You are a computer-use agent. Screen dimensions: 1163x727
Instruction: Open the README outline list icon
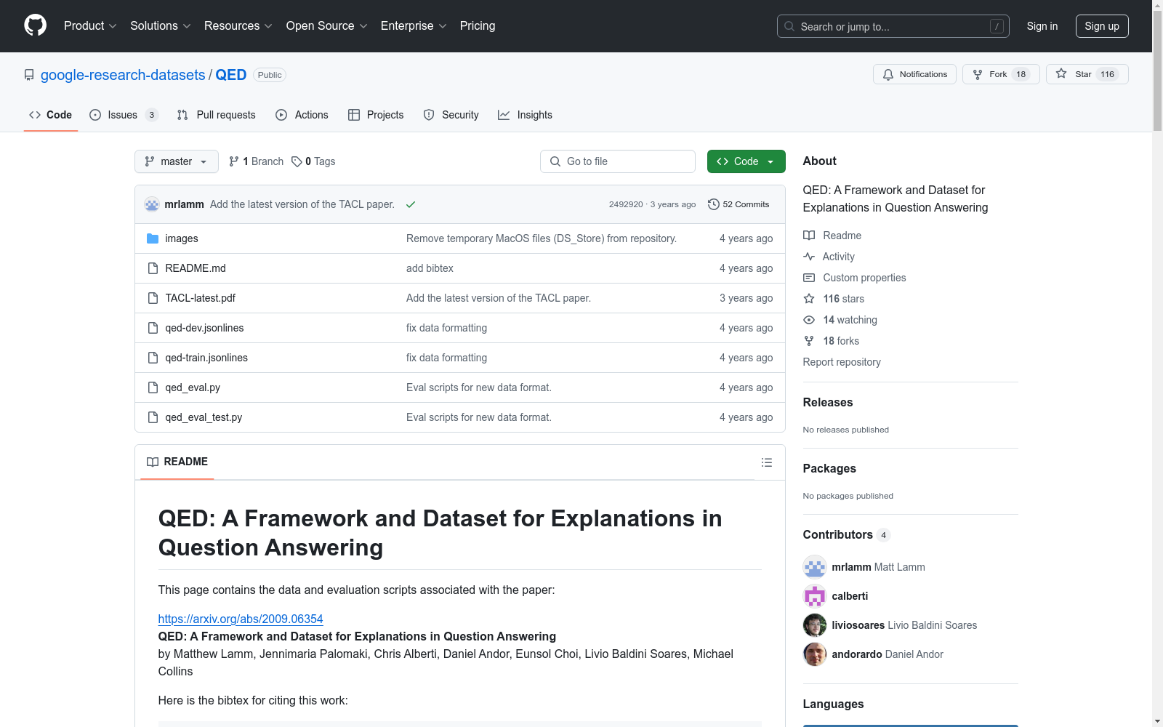pyautogui.click(x=766, y=462)
